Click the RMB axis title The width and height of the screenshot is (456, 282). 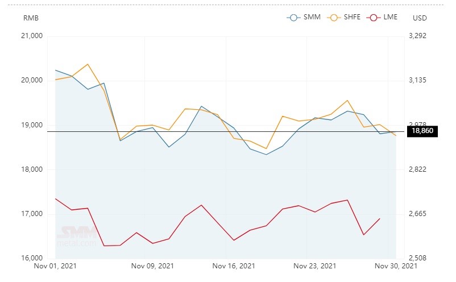[x=31, y=17]
